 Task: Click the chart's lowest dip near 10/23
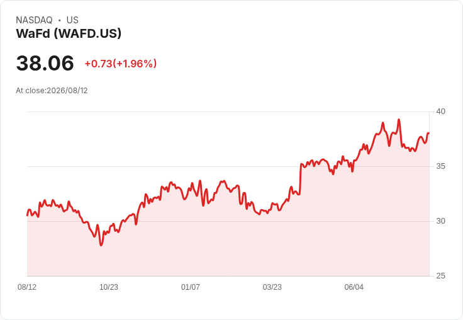(x=101, y=245)
